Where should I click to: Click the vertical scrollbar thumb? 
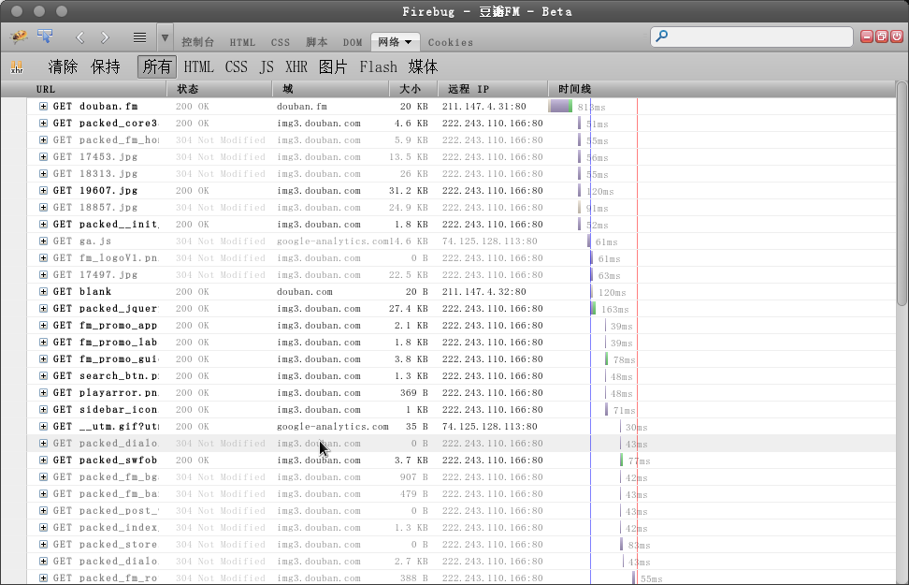pyautogui.click(x=902, y=194)
